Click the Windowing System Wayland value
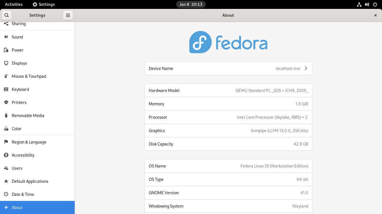382x214 pixels. 300,206
